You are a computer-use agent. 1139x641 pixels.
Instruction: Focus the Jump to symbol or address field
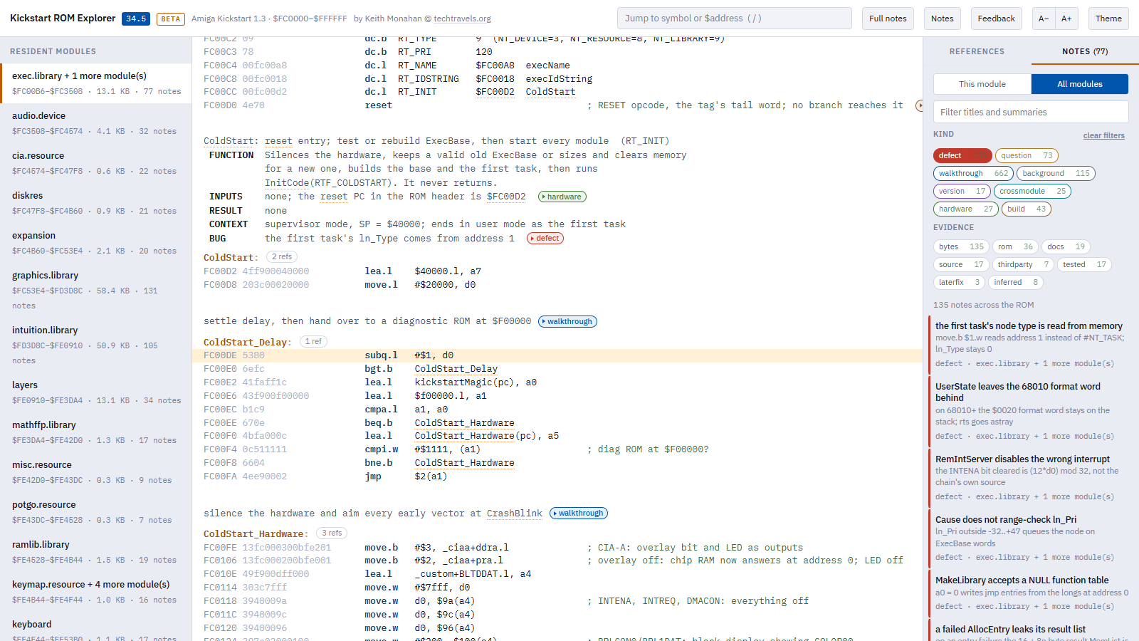(735, 19)
